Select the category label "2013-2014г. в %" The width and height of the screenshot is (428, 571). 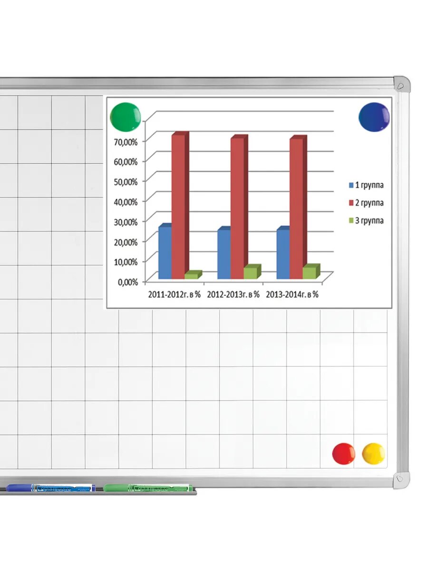[292, 295]
